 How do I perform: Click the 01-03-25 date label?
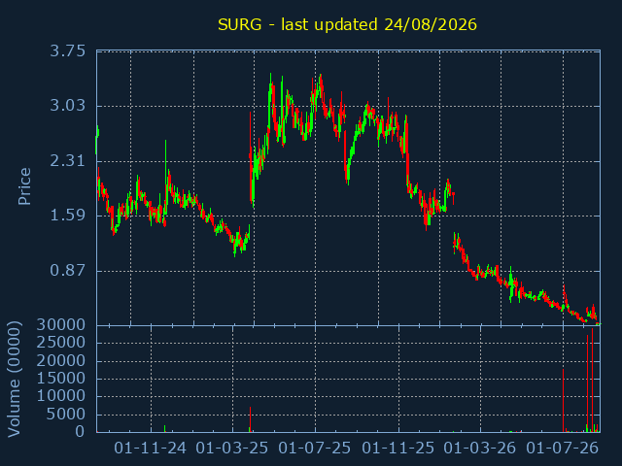point(232,449)
